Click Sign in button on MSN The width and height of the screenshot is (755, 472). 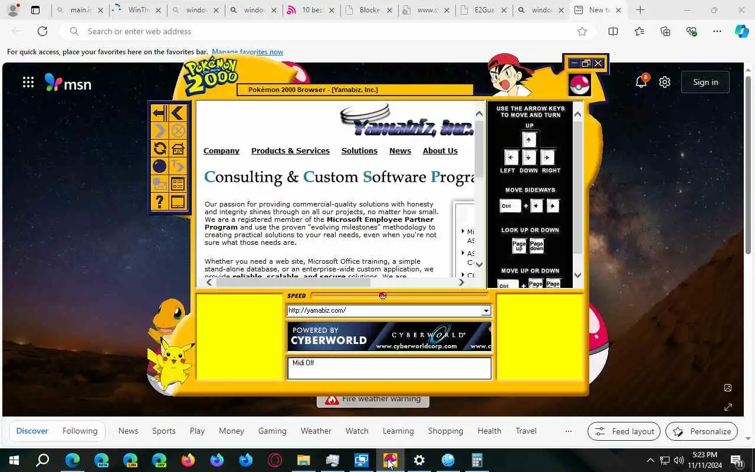(x=705, y=82)
